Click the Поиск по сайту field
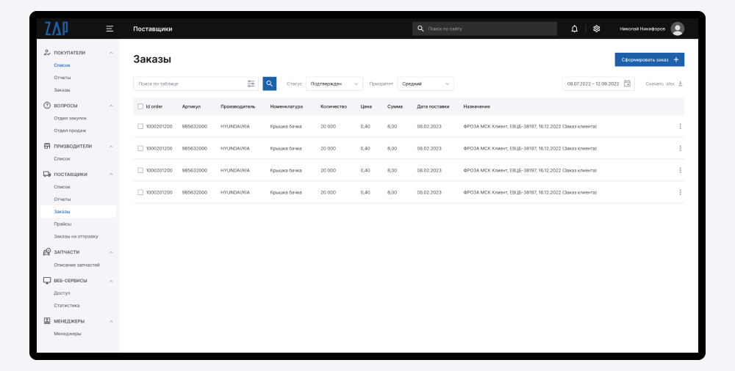 click(484, 29)
